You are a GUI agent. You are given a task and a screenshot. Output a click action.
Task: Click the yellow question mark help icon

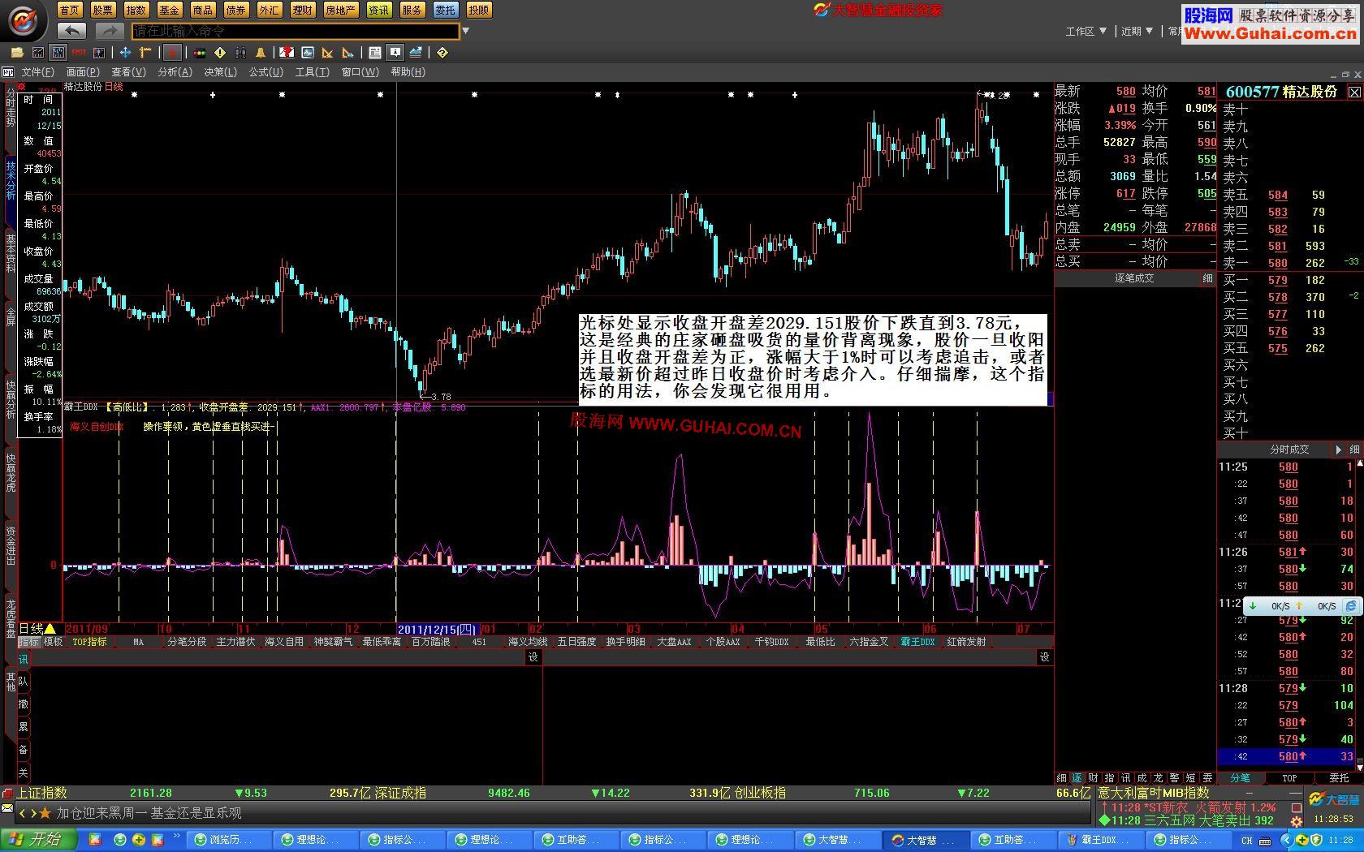click(442, 53)
